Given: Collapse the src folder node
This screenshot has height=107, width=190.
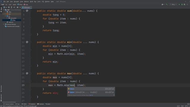Looking at the screenshot, I should coord(5,16).
